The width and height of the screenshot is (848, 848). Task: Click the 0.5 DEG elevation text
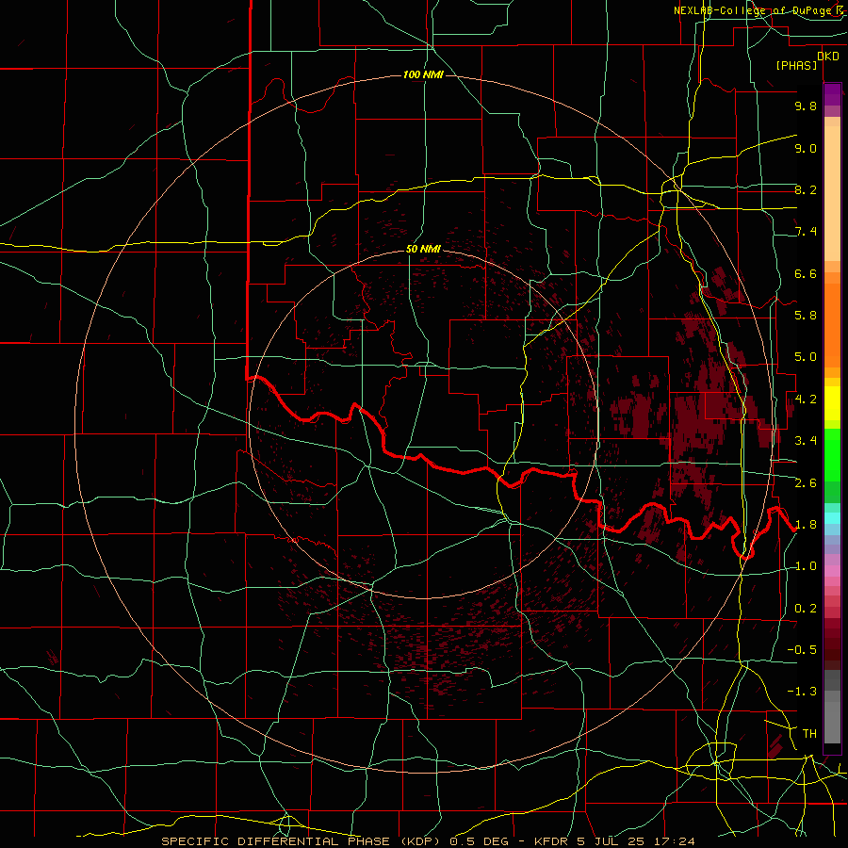(x=480, y=841)
